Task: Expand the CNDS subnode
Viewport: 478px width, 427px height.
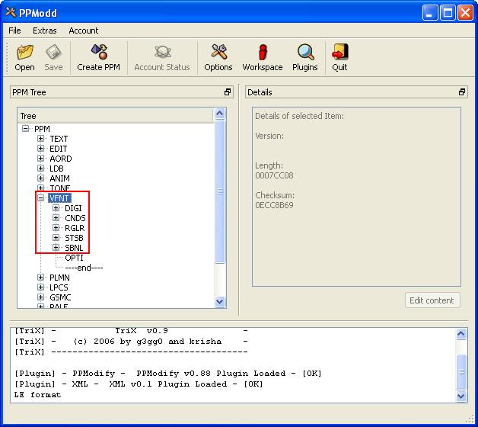Action: [x=56, y=218]
